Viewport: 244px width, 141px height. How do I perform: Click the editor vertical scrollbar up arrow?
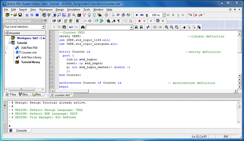(239, 33)
